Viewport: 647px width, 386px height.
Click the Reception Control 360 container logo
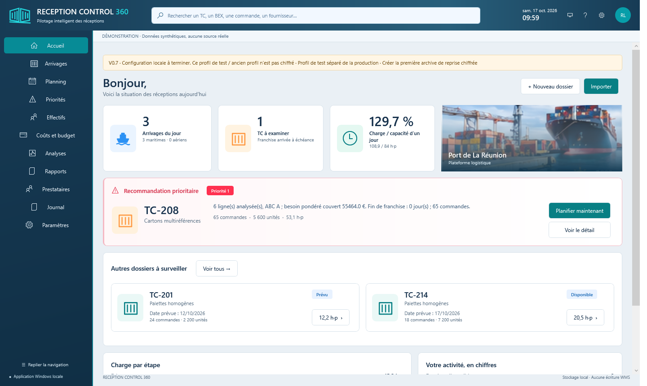(20, 15)
